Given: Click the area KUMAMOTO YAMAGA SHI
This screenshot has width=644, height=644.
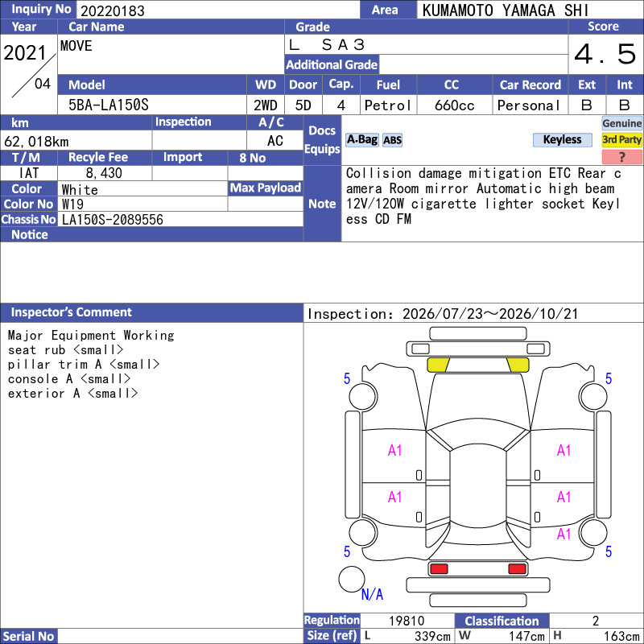Looking at the screenshot, I should [x=506, y=10].
